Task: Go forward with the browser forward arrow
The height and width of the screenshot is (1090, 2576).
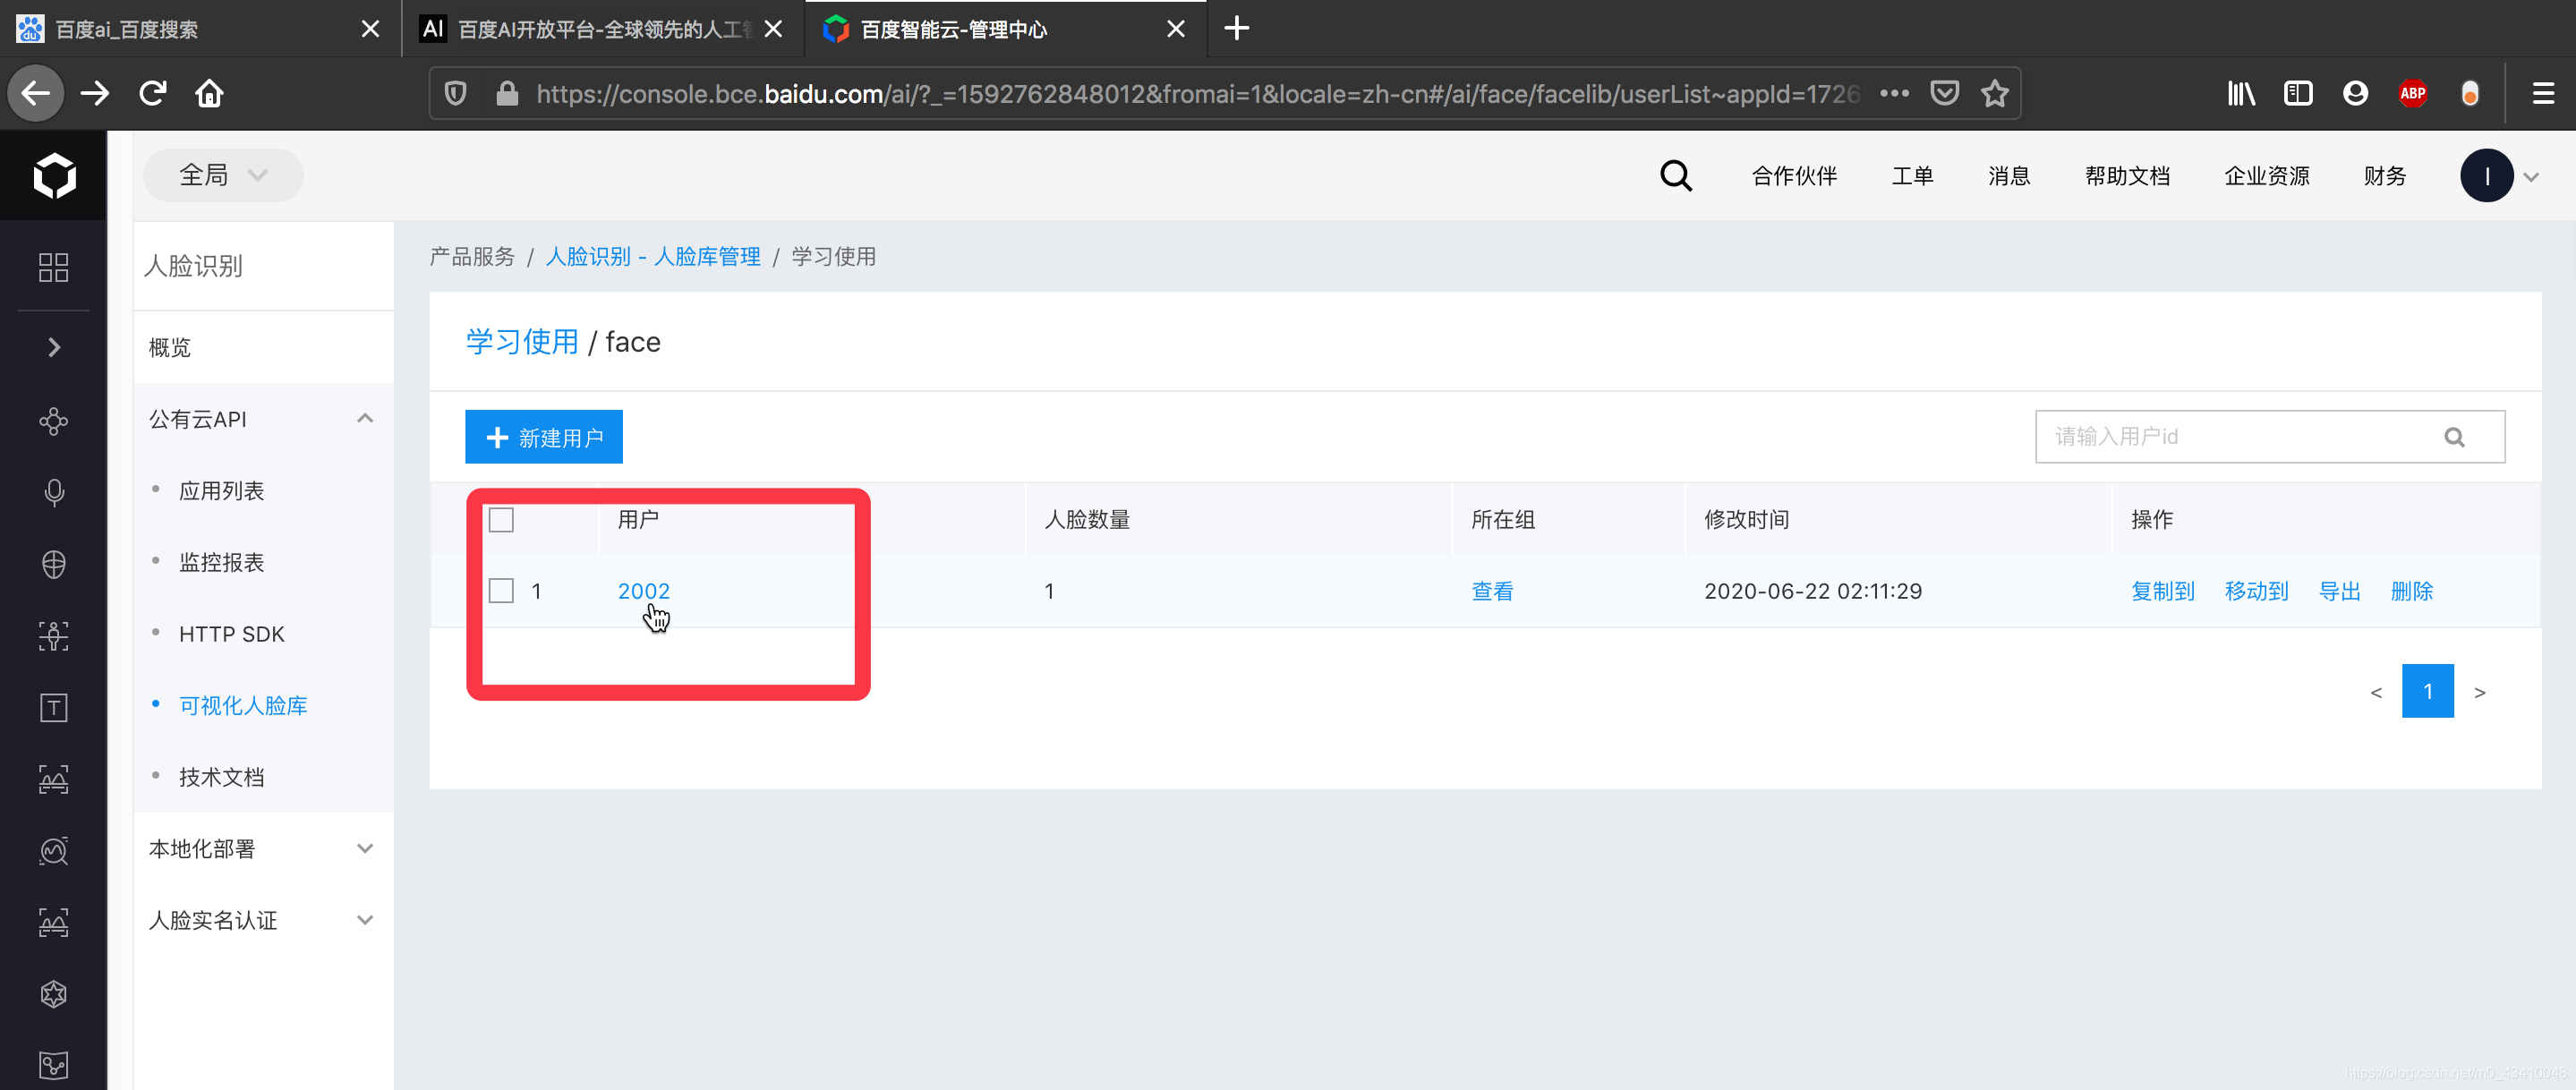Action: (95, 93)
